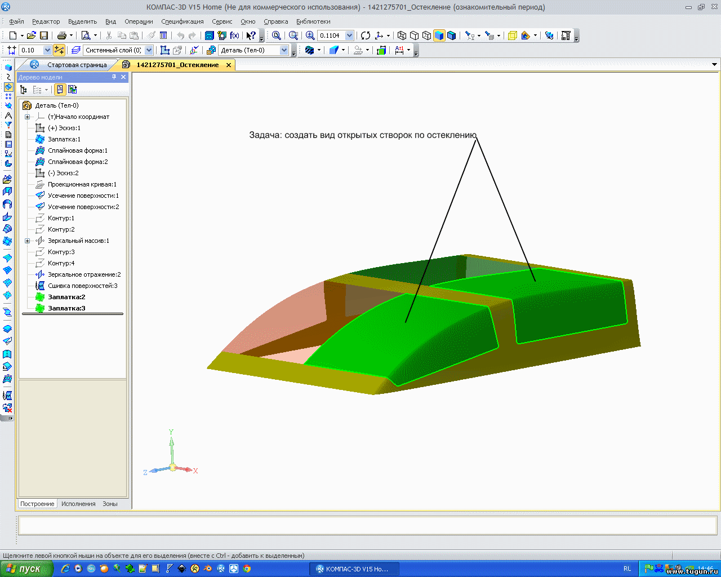Select Spatial curves icon in compact panel
Image resolution: width=721 pixels, height=577 pixels.
click(x=8, y=77)
